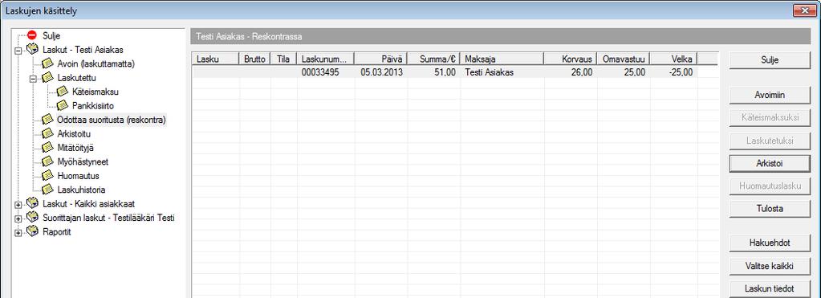Click the Raportit folder icon
The height and width of the screenshot is (298, 821).
(32, 231)
